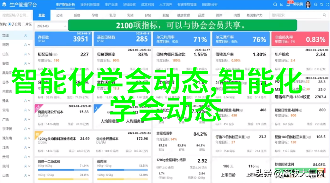Expand the 云南 region chevron

coord(29,110)
